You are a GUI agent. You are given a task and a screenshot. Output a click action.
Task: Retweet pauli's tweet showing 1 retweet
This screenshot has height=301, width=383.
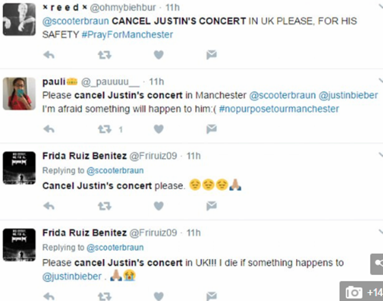(104, 129)
